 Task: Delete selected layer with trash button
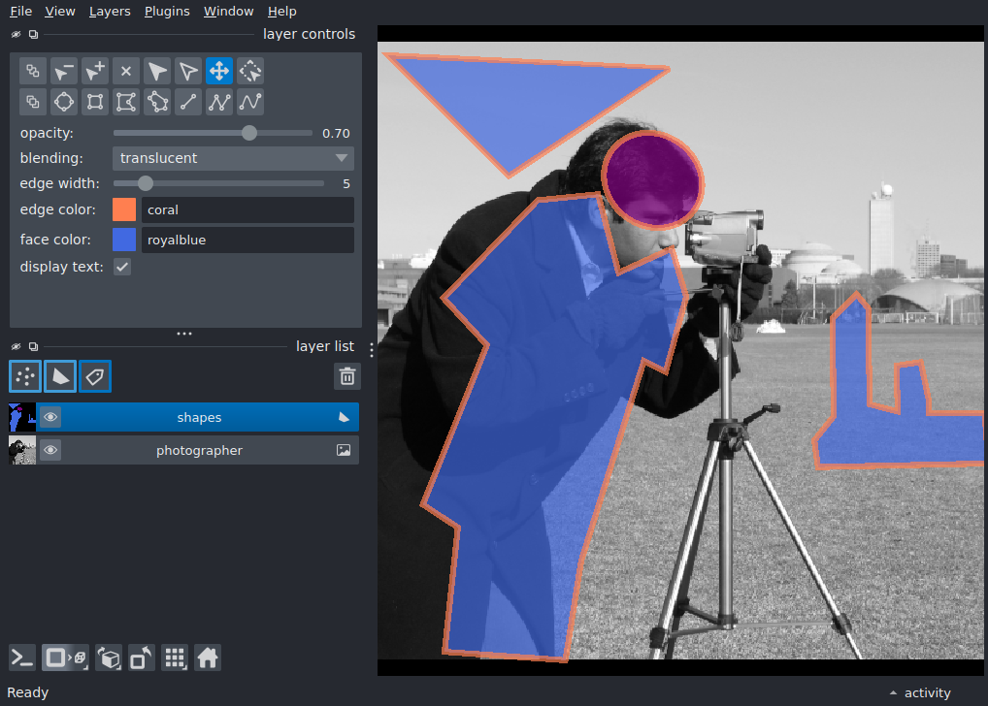click(347, 376)
